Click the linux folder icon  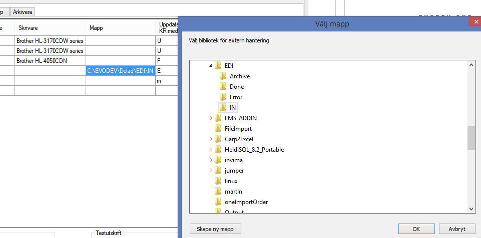point(218,181)
